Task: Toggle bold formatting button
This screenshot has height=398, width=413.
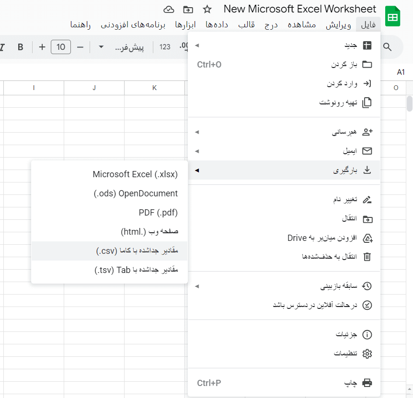Action: click(x=20, y=47)
